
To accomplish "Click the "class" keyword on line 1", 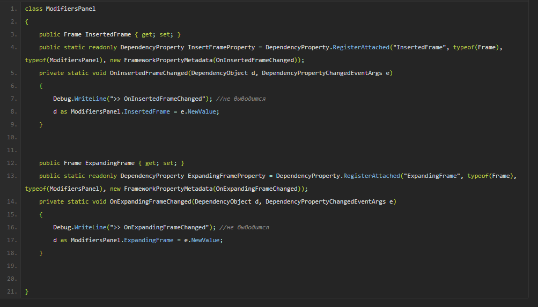I will point(34,9).
